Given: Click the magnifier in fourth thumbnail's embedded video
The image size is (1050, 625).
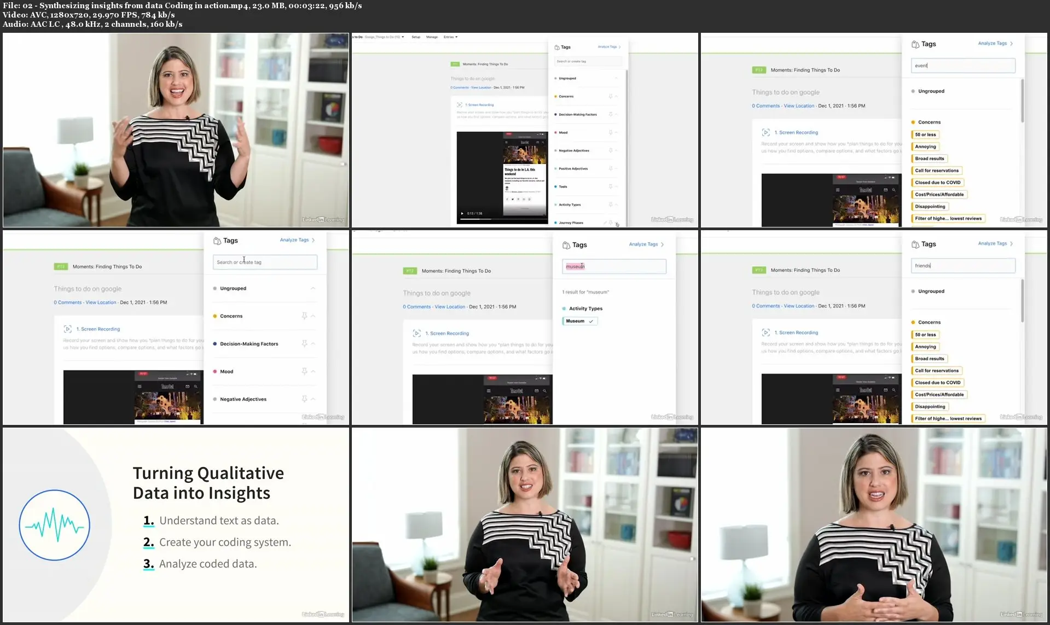Looking at the screenshot, I should point(195,387).
